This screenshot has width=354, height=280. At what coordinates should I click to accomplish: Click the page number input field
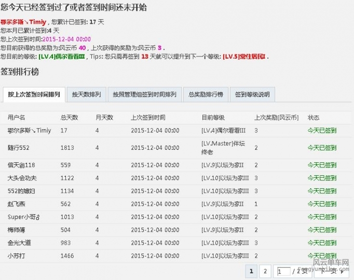pyautogui.click(x=283, y=271)
